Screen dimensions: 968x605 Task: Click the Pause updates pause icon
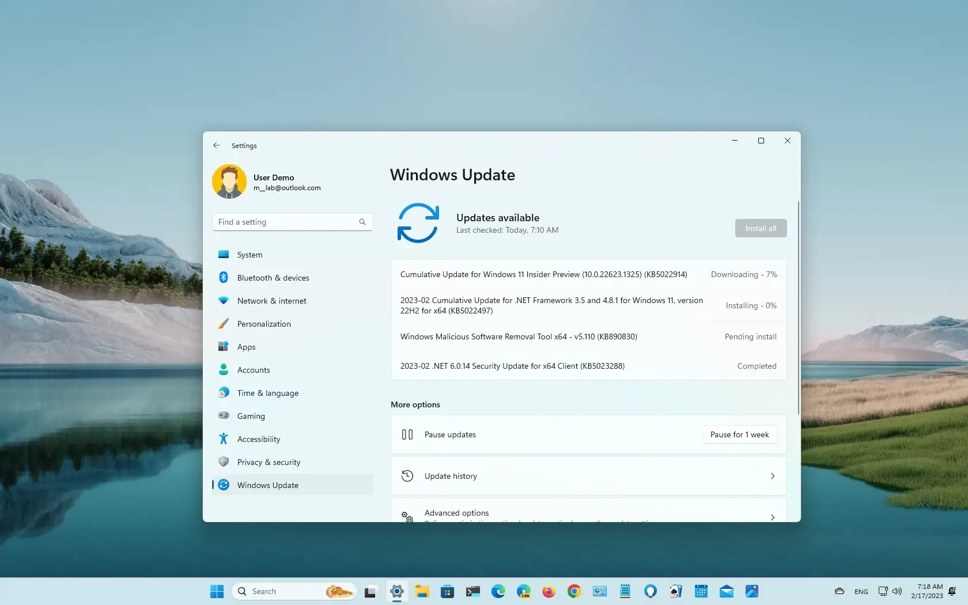407,434
